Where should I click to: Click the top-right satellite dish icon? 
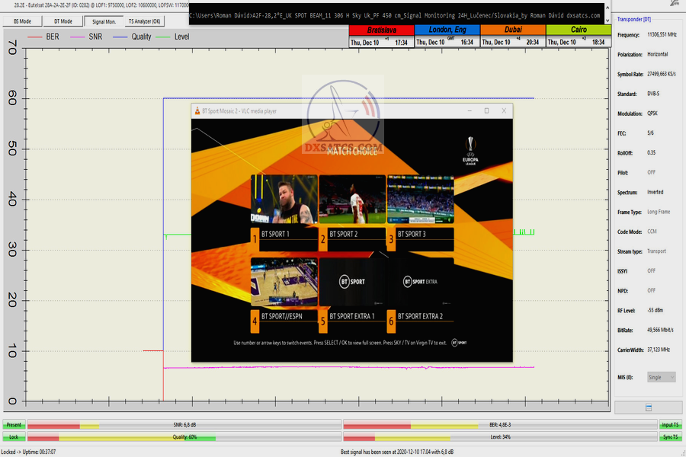pyautogui.click(x=675, y=4)
